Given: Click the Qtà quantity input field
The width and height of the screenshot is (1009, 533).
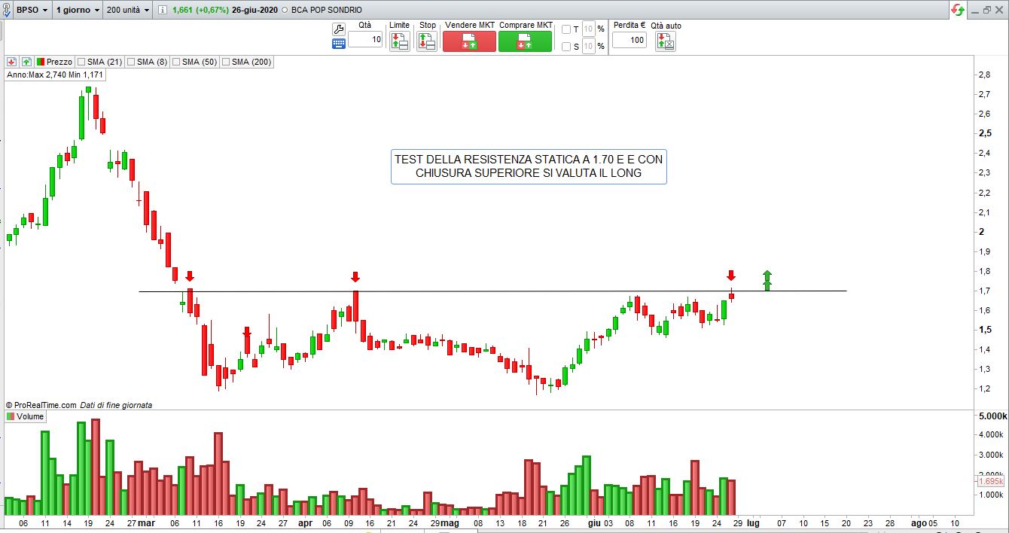Looking at the screenshot, I should coord(365,40).
